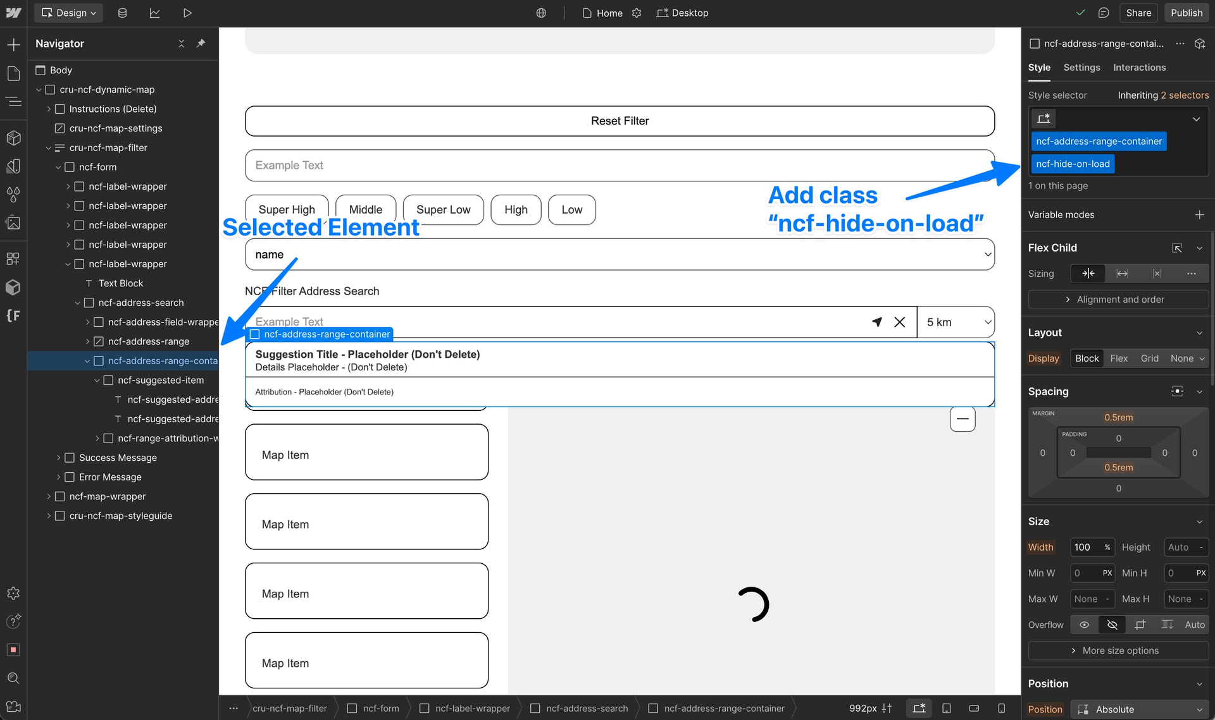Set overflow to visible eye icon

[x=1084, y=625]
